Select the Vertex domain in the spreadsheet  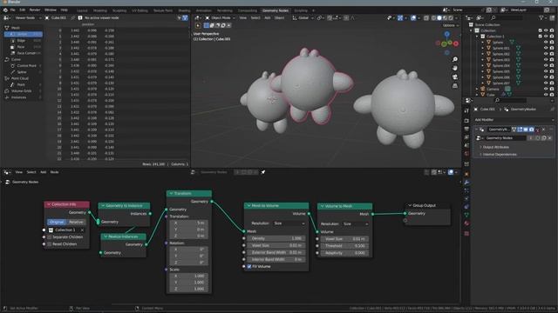click(x=24, y=34)
